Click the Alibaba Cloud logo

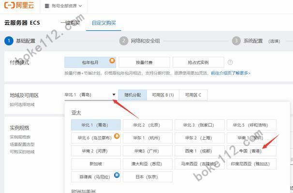point(19,5)
